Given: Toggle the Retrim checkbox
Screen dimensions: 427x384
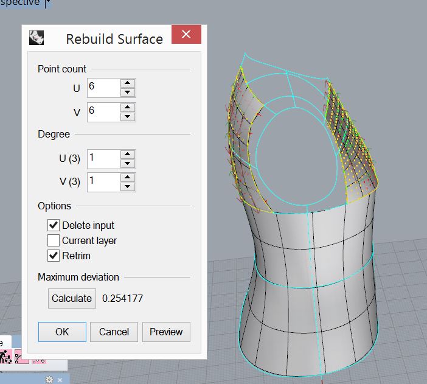Looking at the screenshot, I should coord(53,256).
